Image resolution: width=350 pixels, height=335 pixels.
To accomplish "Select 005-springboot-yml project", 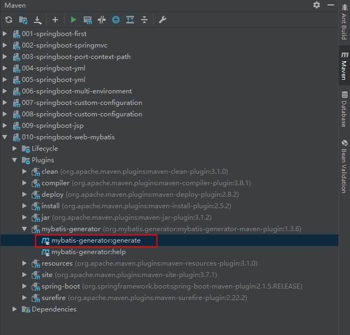I will pyautogui.click(x=54, y=80).
